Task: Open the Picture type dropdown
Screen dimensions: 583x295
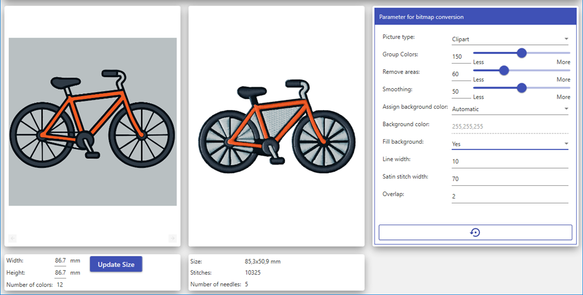Action: coord(510,39)
